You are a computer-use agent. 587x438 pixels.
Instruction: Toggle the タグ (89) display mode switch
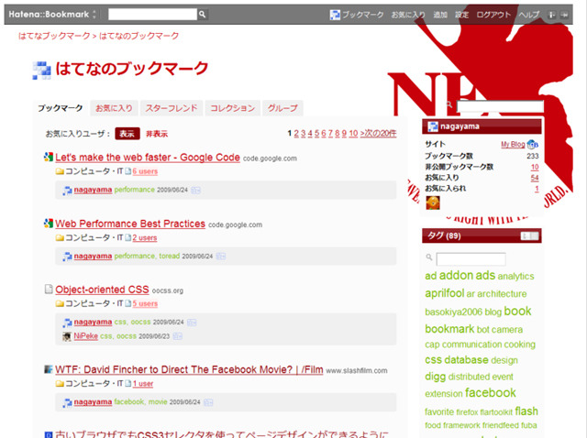pos(529,236)
